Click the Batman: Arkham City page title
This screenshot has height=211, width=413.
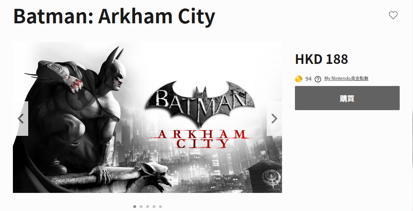[x=114, y=16]
